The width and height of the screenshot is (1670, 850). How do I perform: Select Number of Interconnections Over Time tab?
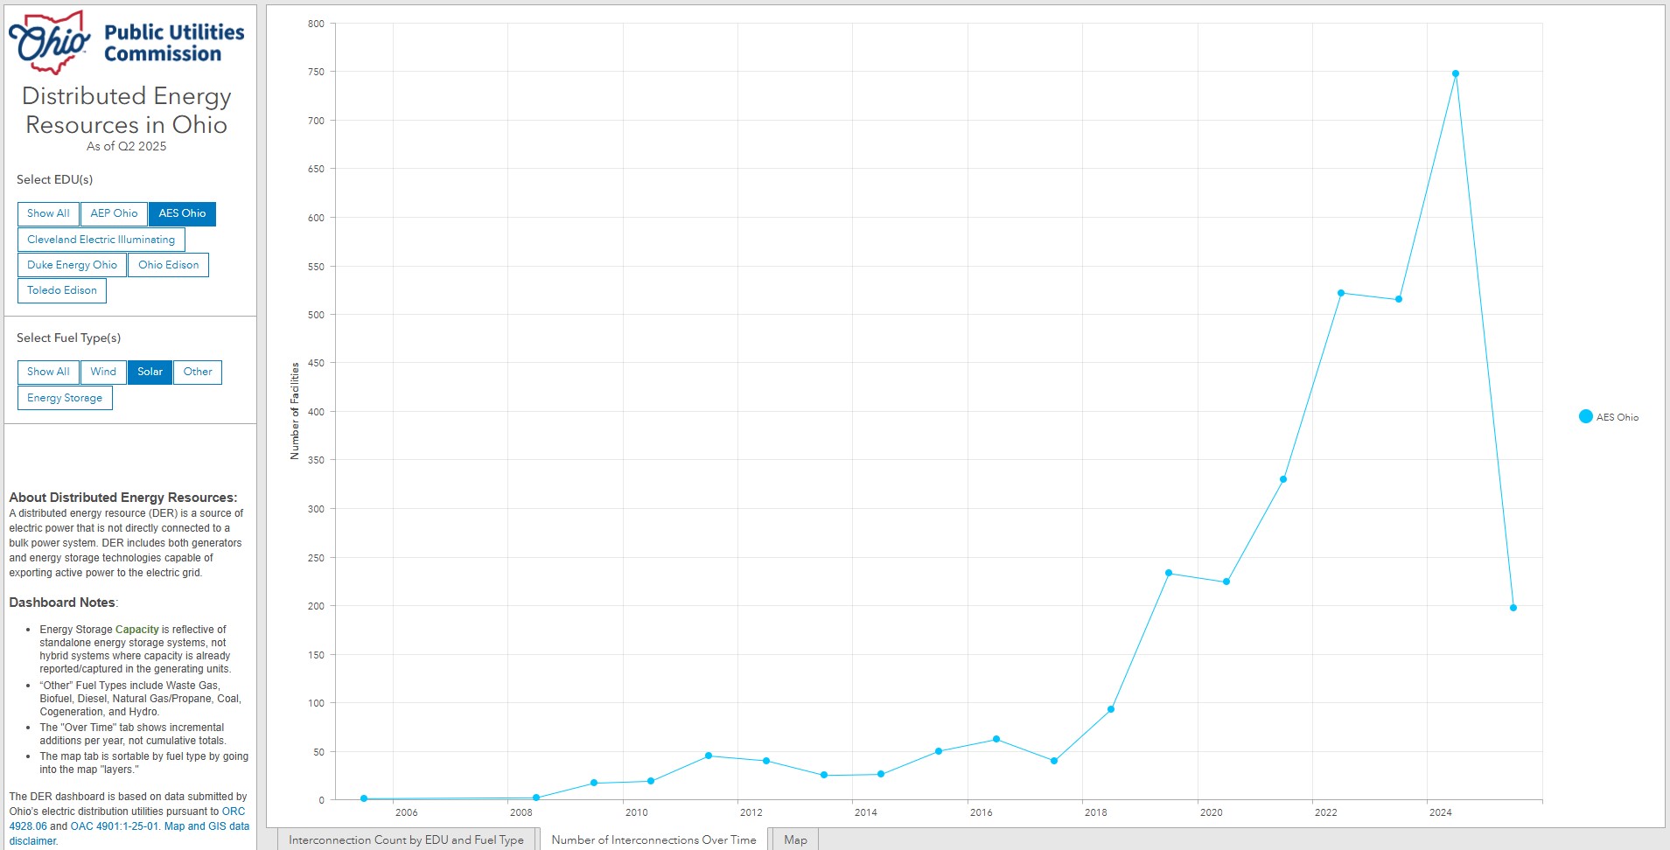653,840
